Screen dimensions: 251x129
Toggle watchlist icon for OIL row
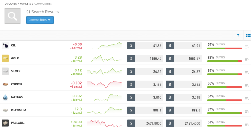(x=247, y=47)
